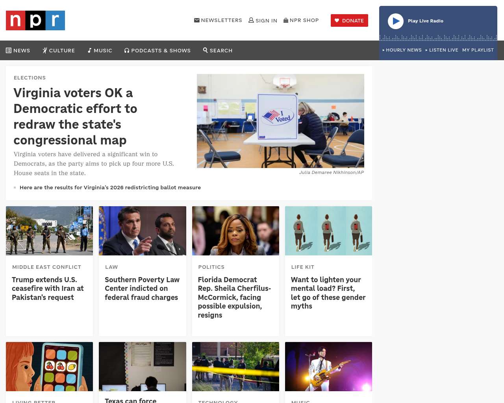Open the Virginia 2026 redistricting results link
504x403 pixels.
110,187
